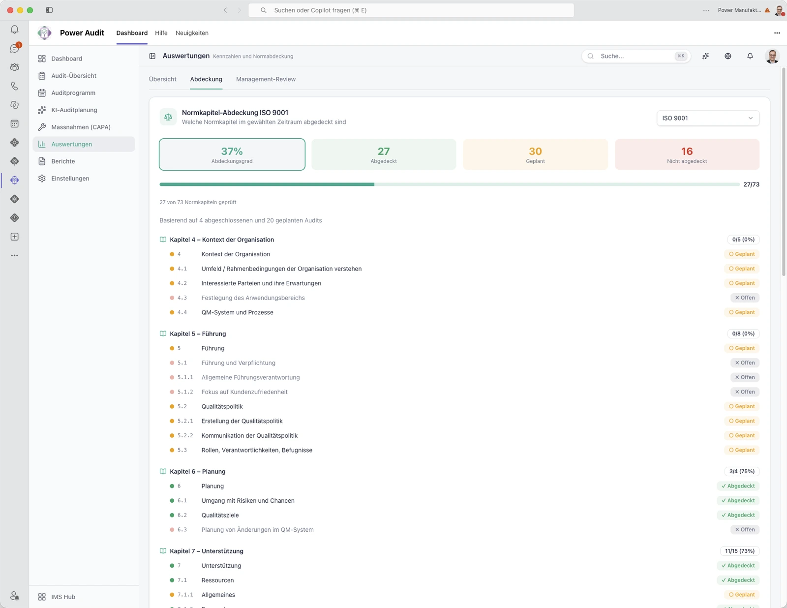Click the scales icon of Normkapitel-Abdeckung

[x=168, y=117]
